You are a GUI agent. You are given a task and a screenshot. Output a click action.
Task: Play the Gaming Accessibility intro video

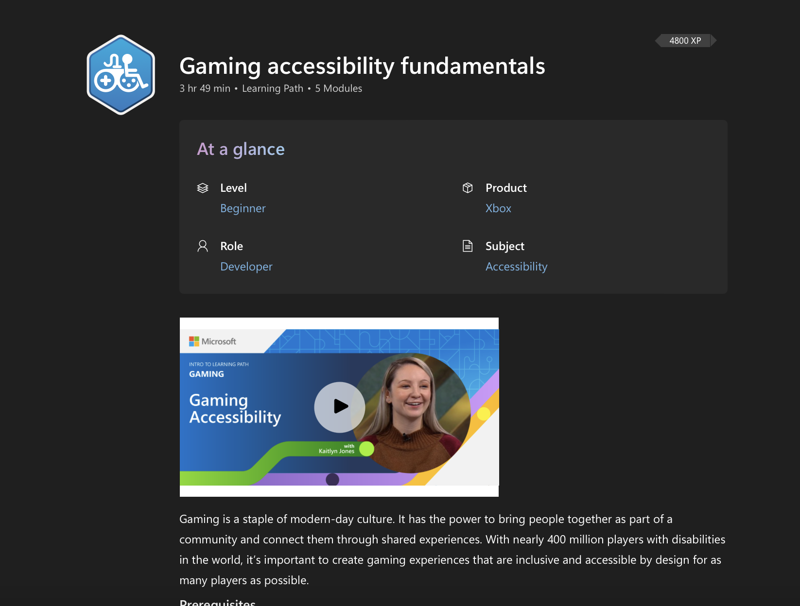pos(340,407)
